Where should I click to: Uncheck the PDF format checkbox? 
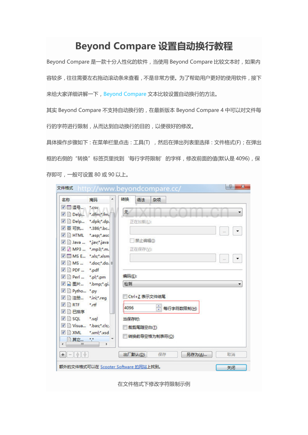(x=63, y=270)
